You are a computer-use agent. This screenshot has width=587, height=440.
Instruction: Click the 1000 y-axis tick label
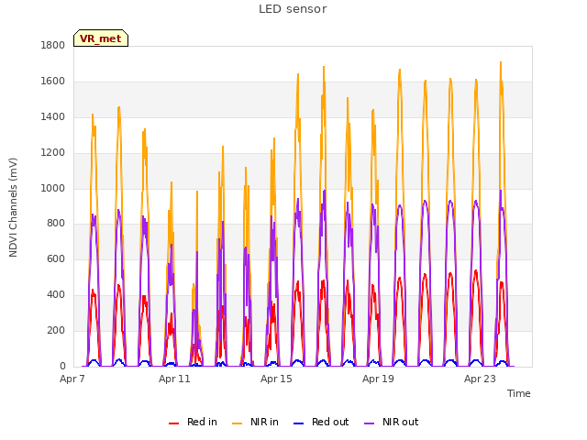(x=53, y=188)
